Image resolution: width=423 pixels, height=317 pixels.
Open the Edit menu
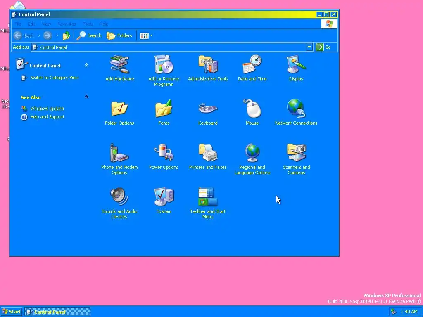pos(31,24)
